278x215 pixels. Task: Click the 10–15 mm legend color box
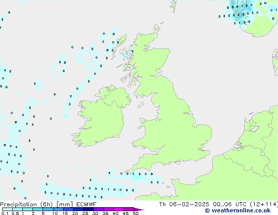click(x=58, y=209)
